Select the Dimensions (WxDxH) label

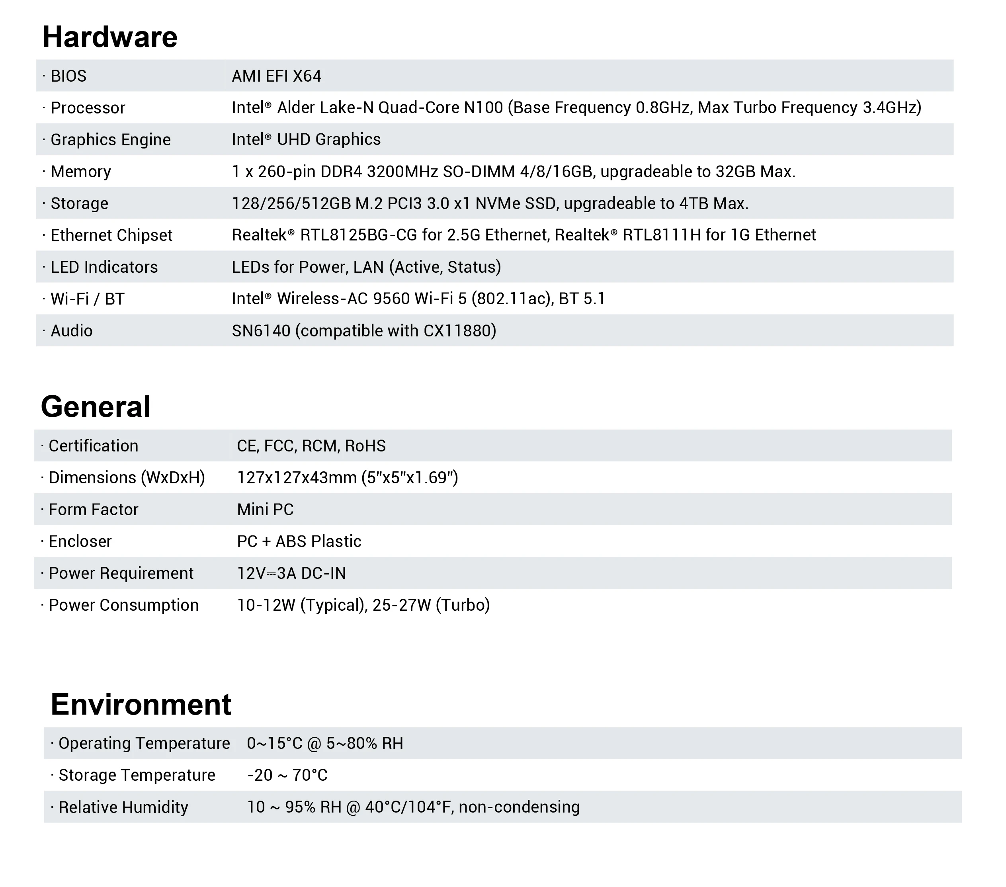point(127,477)
